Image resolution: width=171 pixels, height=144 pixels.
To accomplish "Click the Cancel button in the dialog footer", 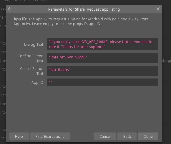I will point(105,136).
